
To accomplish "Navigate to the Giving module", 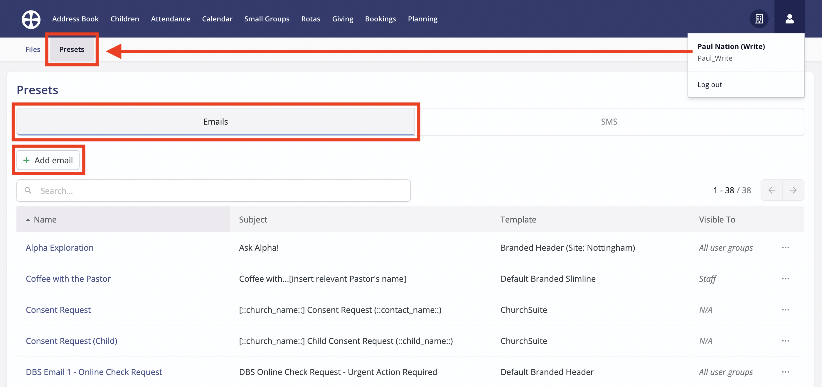I will point(342,19).
